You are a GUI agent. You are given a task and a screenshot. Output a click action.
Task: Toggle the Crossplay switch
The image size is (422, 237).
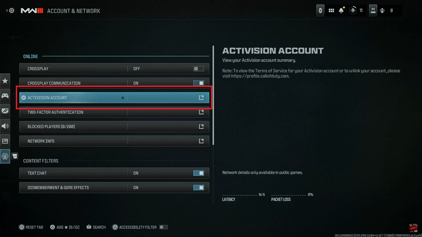[199, 69]
